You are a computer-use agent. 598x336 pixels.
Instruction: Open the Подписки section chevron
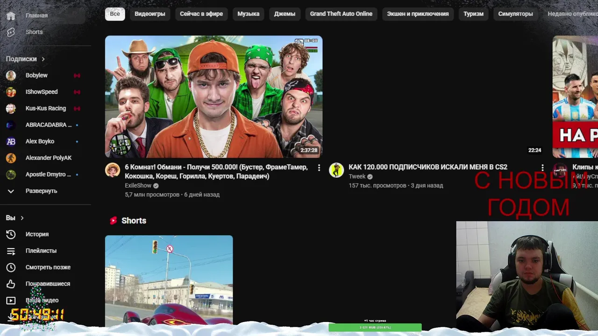coord(43,59)
